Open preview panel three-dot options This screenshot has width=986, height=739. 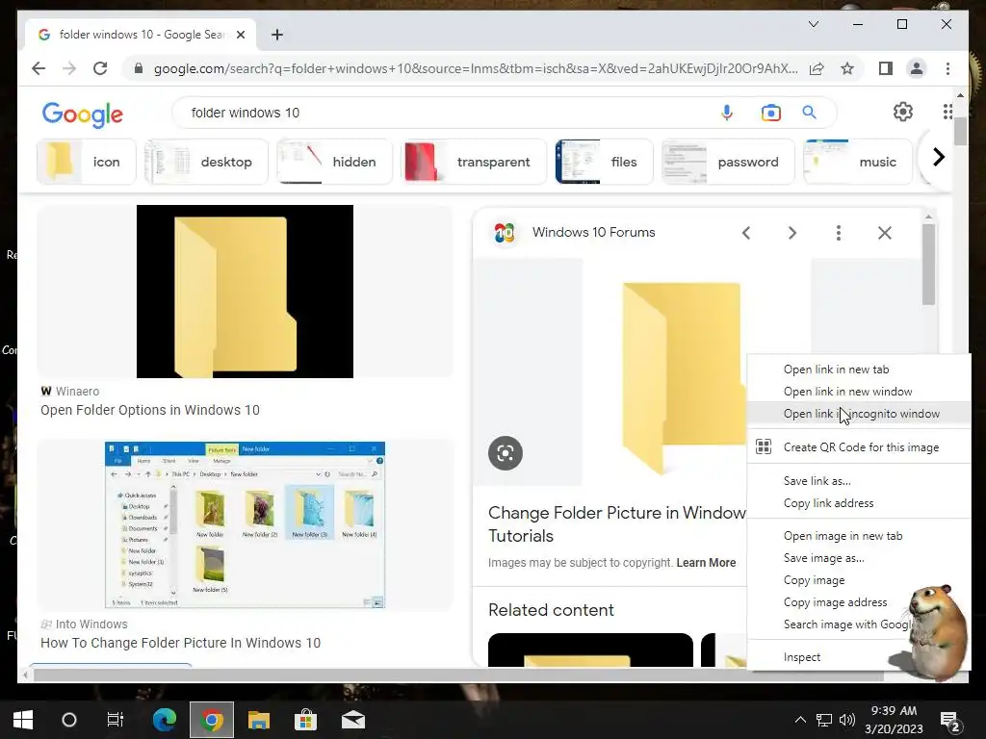839,233
